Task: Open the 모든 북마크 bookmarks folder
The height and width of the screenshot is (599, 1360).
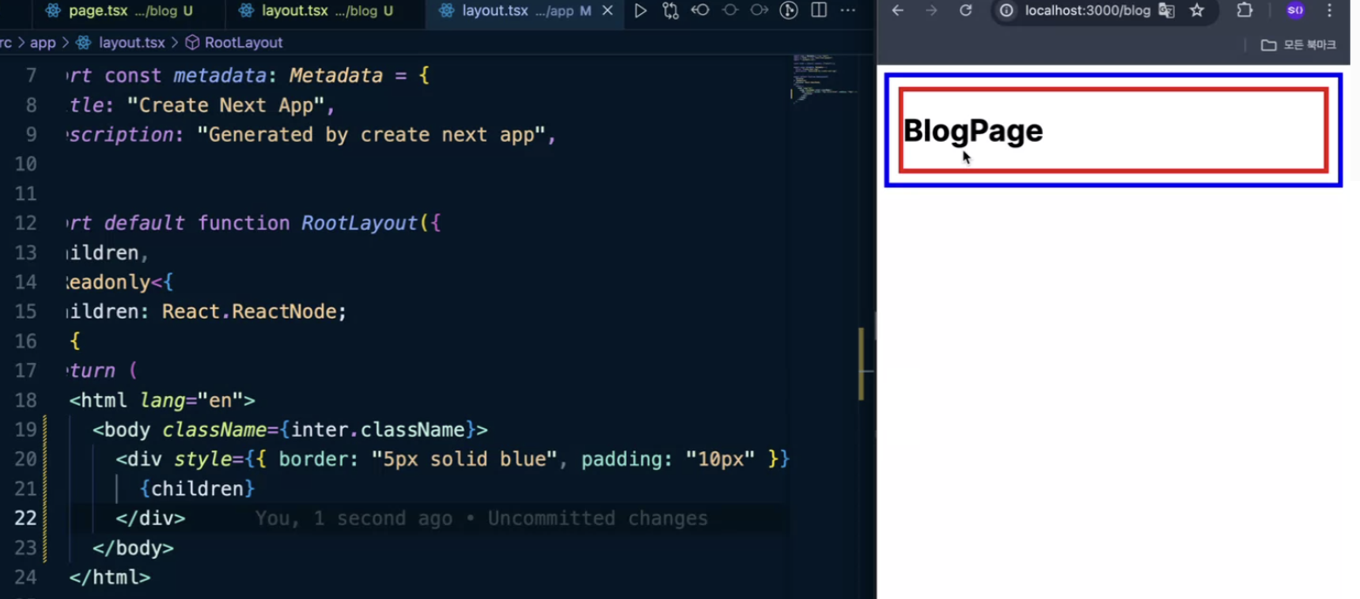Action: 1298,45
